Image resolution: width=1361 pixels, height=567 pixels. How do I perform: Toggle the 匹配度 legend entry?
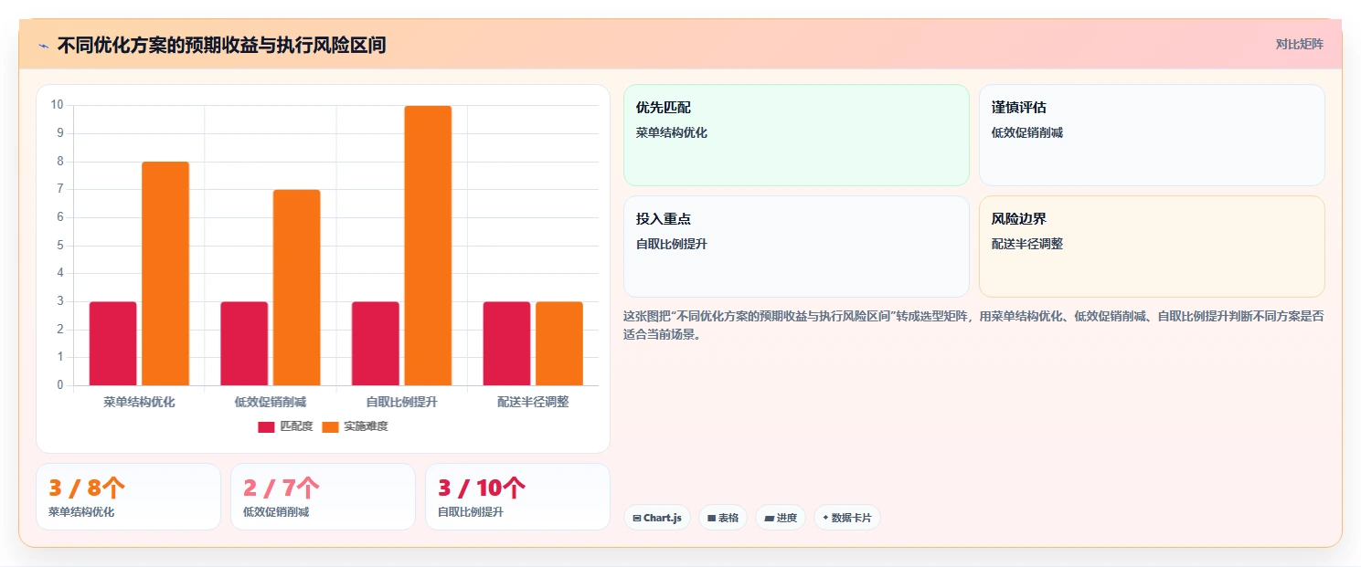tap(285, 426)
